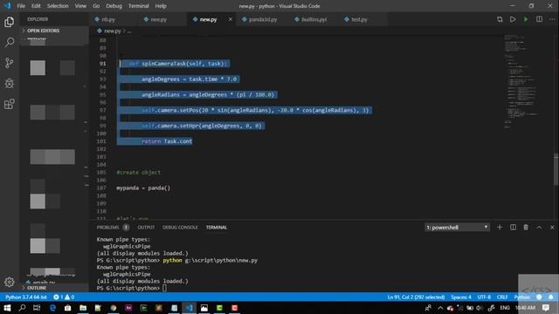The width and height of the screenshot is (559, 314).
Task: Change the Python language mode
Action: click(x=522, y=297)
